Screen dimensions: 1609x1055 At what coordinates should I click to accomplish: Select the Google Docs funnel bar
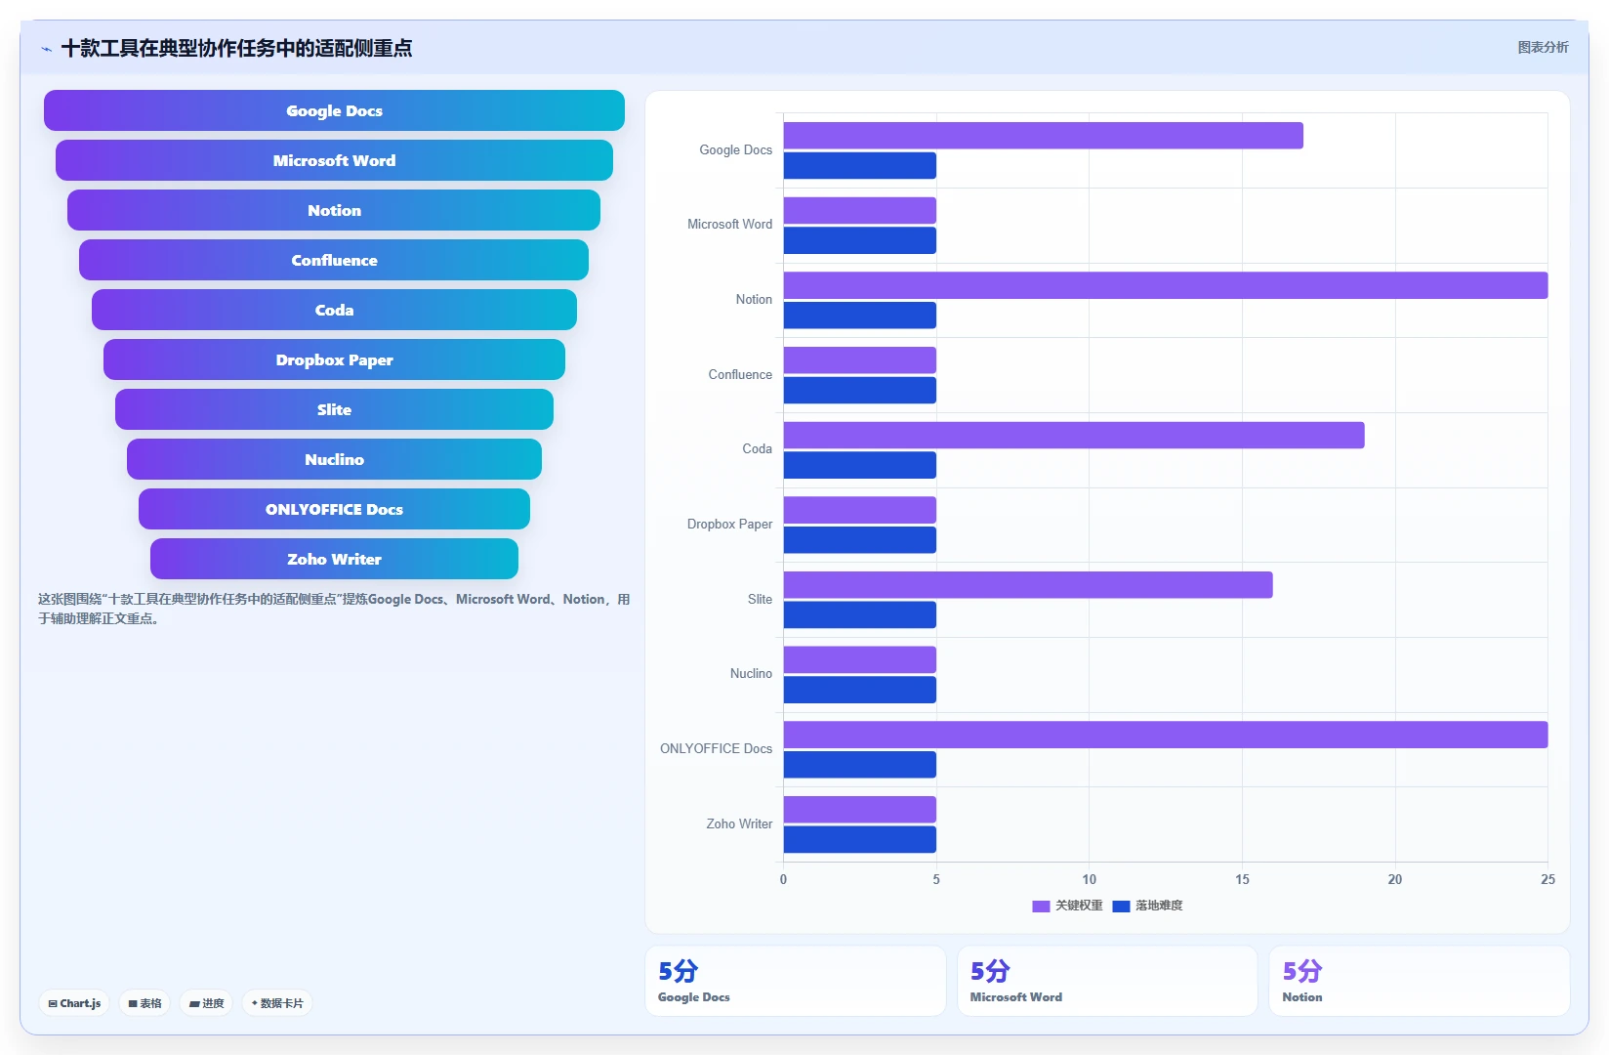click(334, 110)
